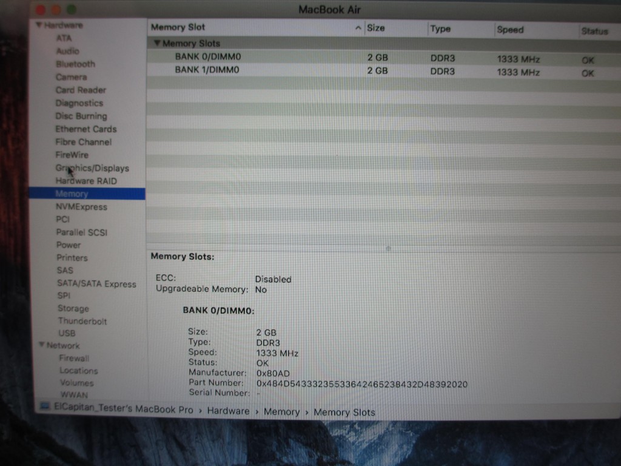Open Storage in the sidebar

[73, 308]
